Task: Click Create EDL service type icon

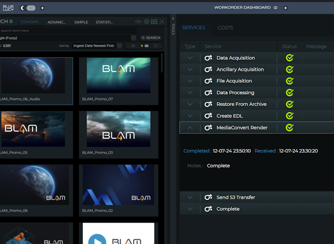Action: click(x=208, y=115)
